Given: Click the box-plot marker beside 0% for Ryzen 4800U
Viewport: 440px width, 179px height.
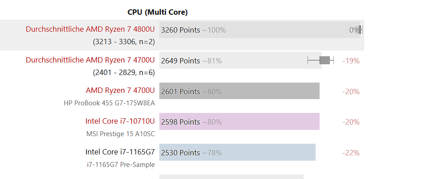Looking at the screenshot, I should click(x=359, y=29).
